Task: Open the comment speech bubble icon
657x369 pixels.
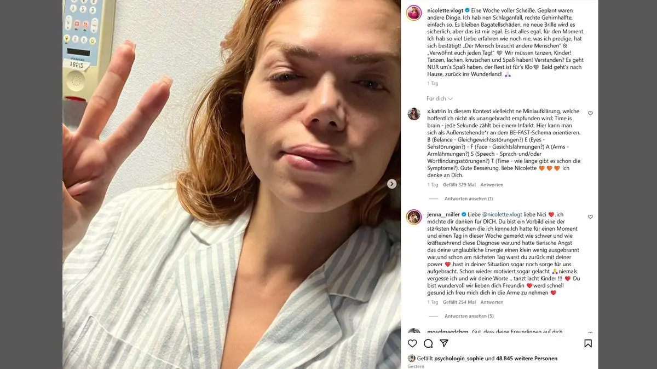Action: coord(428,343)
